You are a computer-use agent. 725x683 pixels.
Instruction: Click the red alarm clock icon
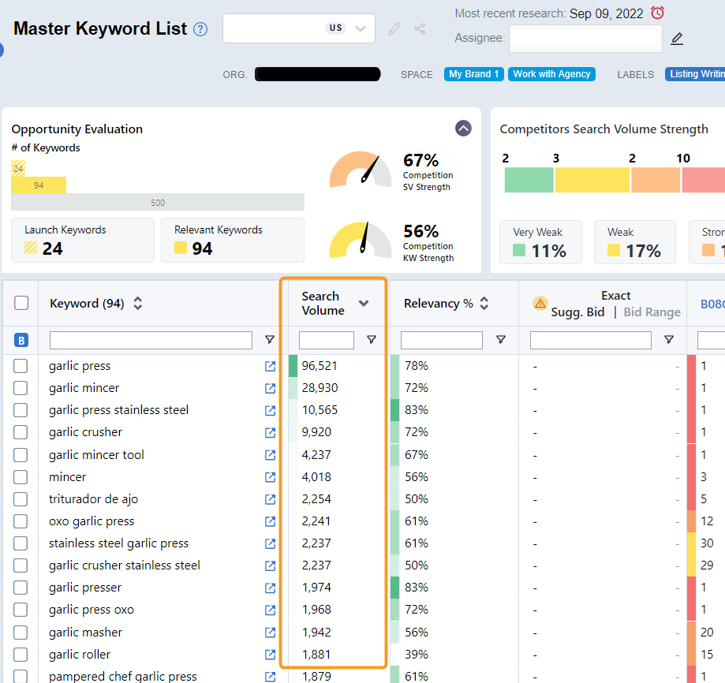[657, 13]
